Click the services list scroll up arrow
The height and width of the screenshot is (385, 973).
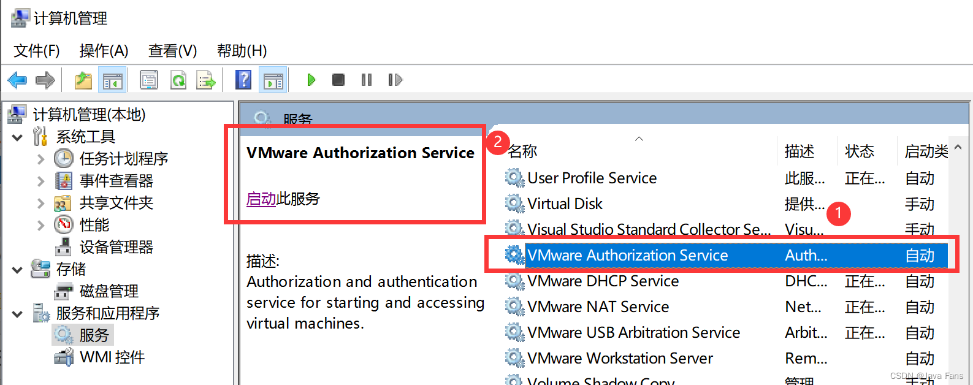point(958,148)
